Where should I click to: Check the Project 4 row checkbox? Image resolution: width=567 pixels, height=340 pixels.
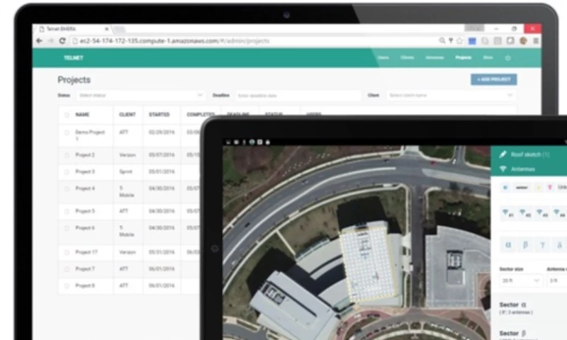[67, 188]
